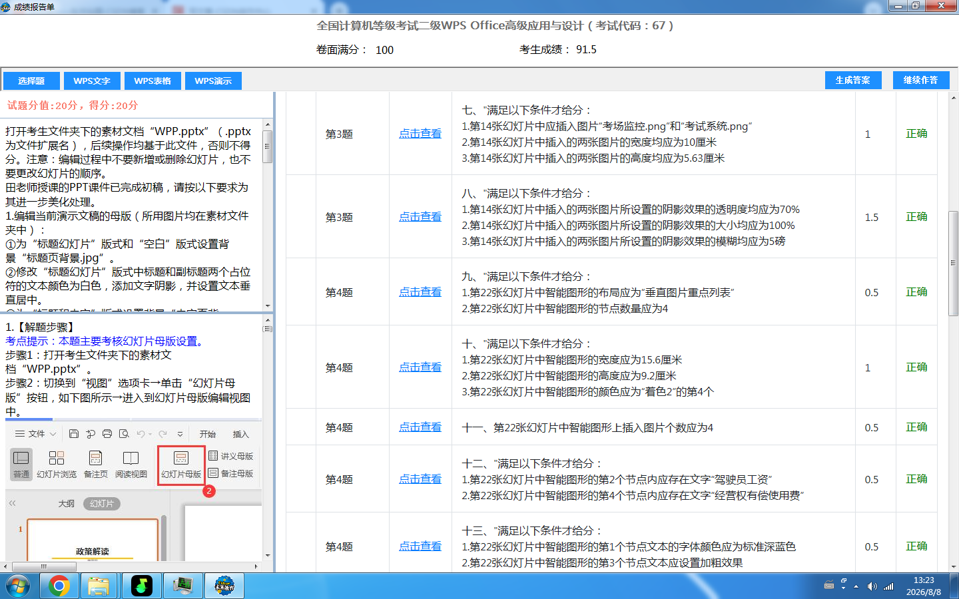Select the 卷面满分 100 text
This screenshot has width=959, height=599.
point(355,50)
